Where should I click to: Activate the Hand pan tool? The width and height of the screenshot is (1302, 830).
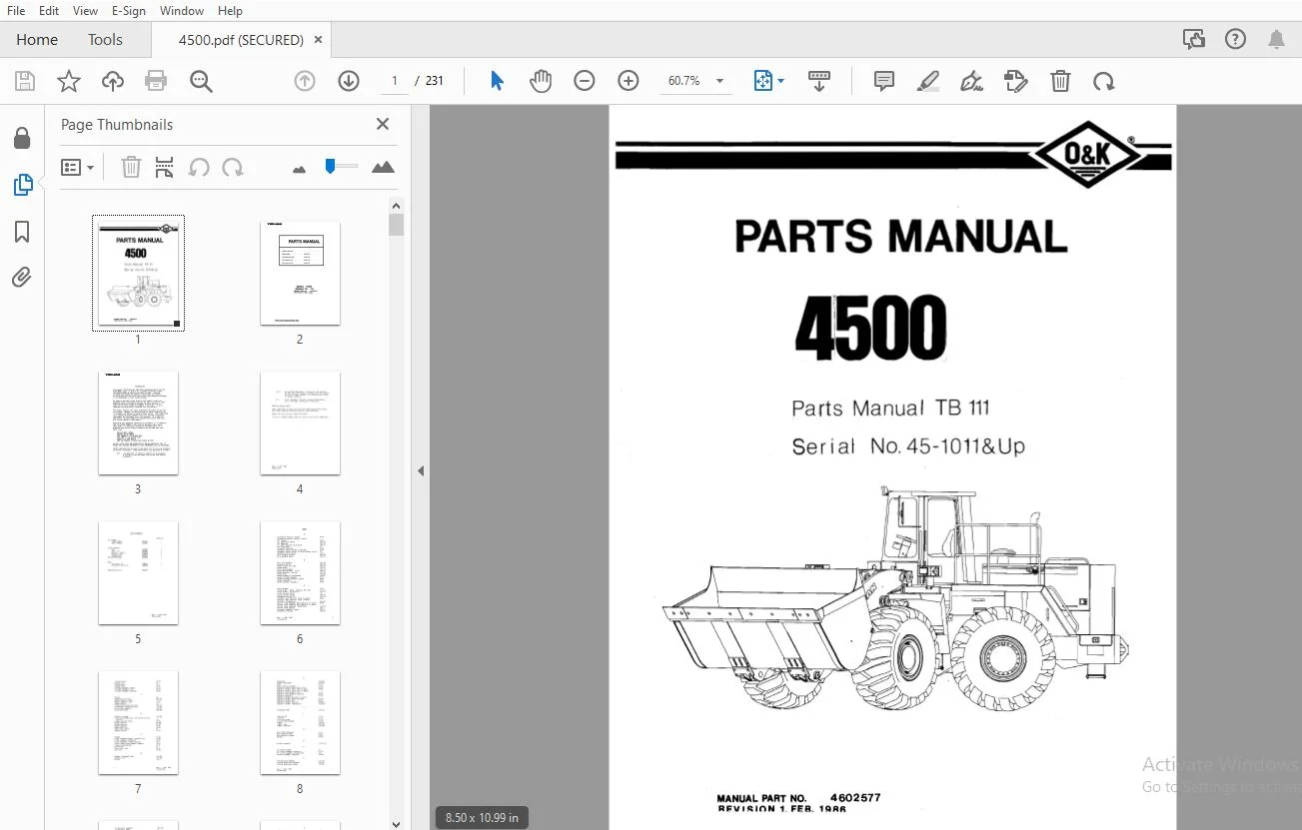coord(541,81)
